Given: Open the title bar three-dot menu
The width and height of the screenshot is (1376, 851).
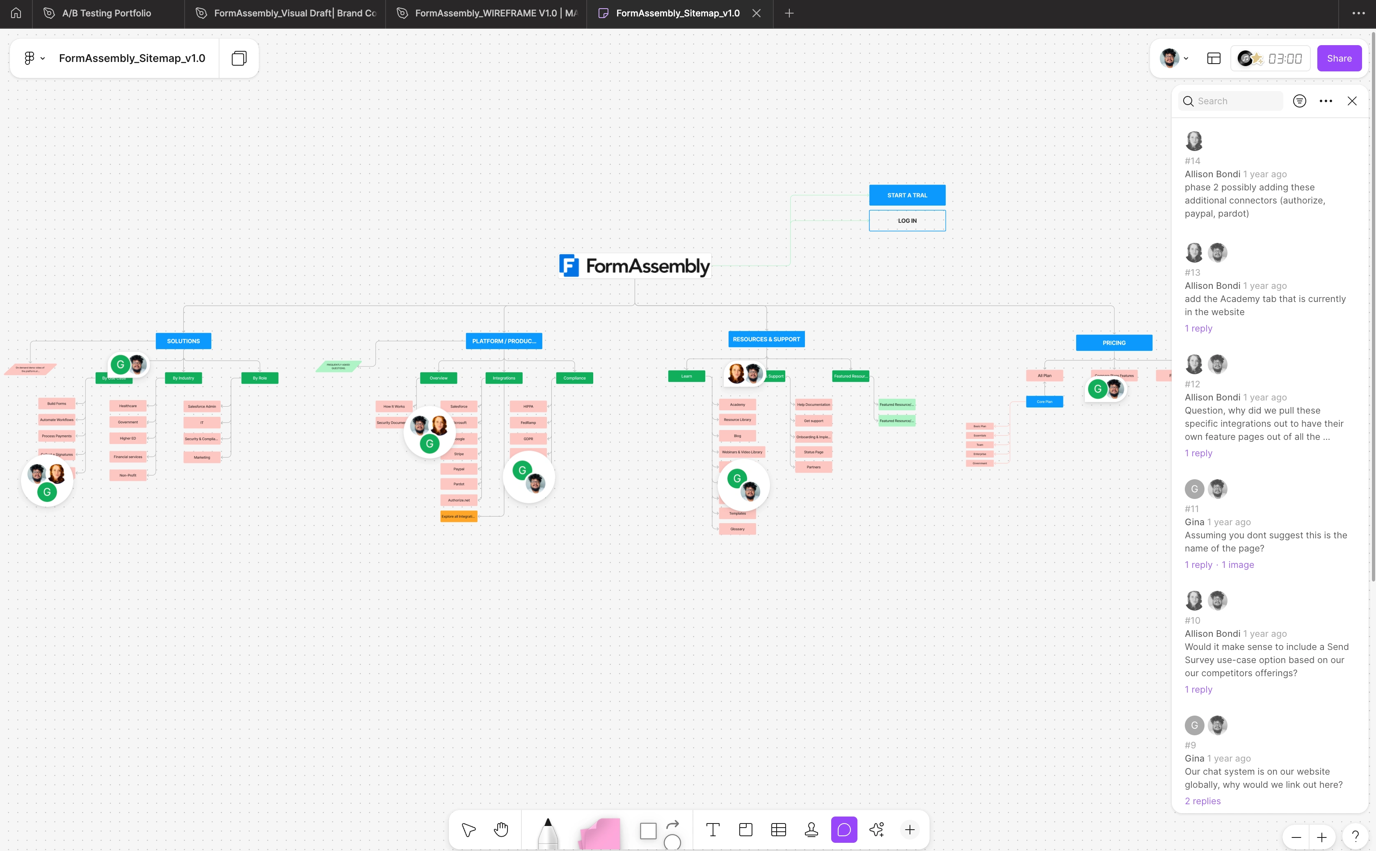Looking at the screenshot, I should point(1358,13).
